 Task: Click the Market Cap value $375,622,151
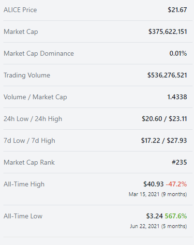click(167, 31)
